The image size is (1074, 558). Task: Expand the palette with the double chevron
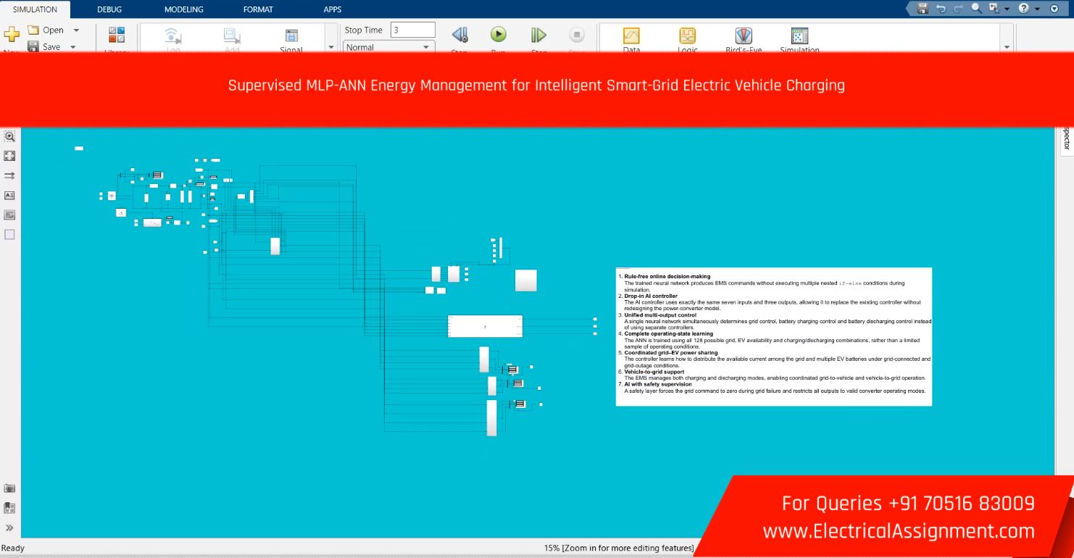coord(9,528)
